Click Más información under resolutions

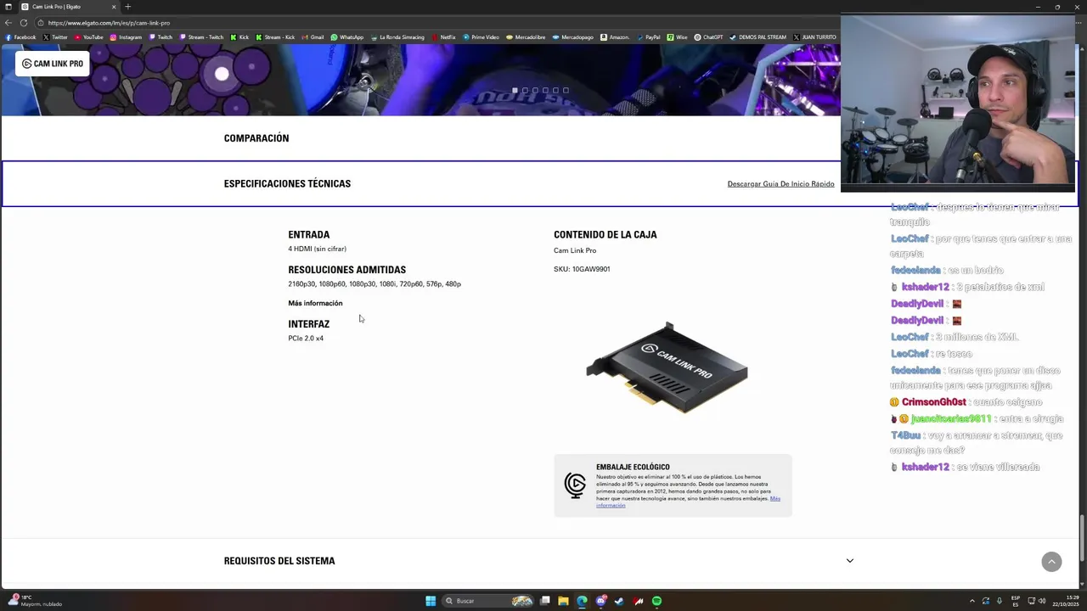point(315,303)
